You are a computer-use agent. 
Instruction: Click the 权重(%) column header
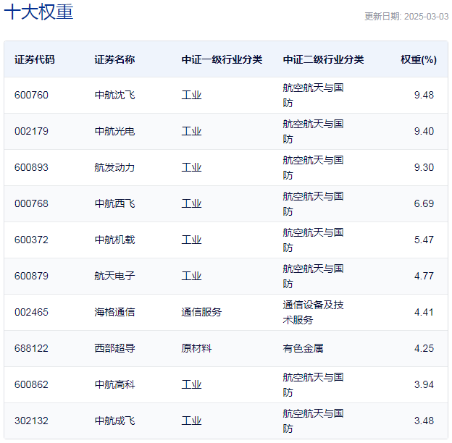[x=419, y=59]
